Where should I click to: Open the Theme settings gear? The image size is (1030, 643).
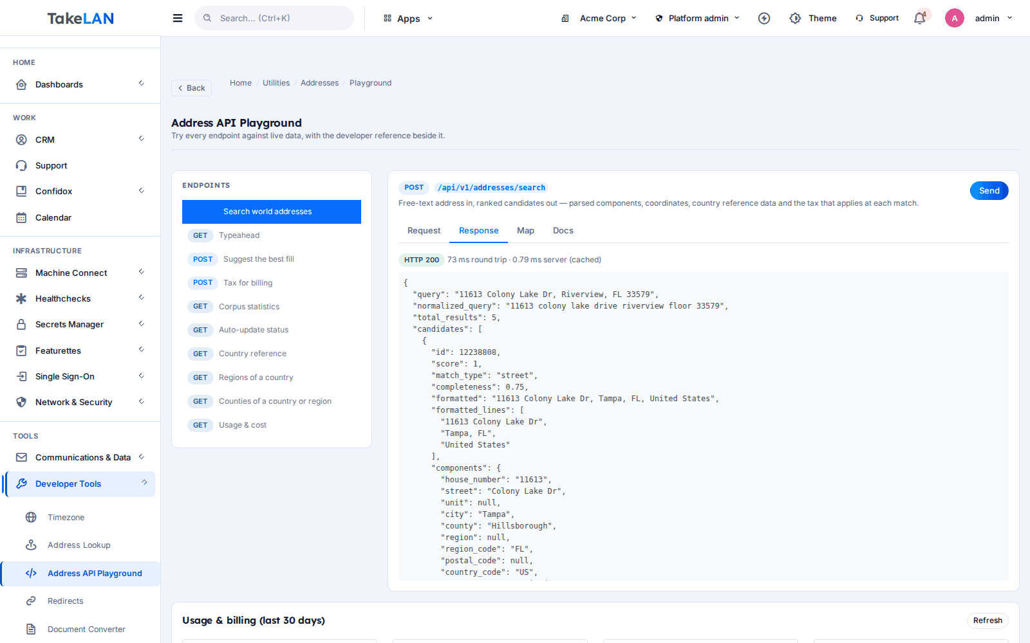(x=796, y=18)
